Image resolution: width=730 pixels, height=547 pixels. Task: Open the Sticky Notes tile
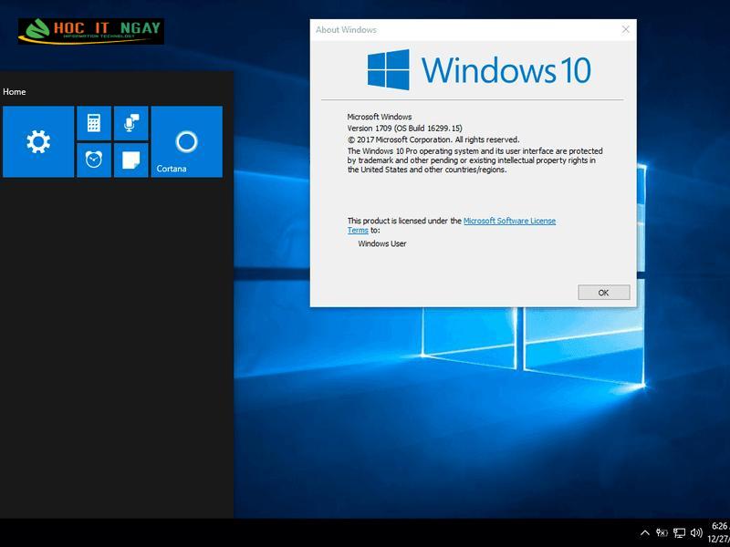(131, 160)
